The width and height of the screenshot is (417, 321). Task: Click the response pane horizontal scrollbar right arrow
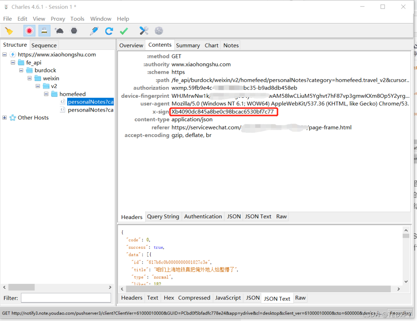tap(398, 289)
